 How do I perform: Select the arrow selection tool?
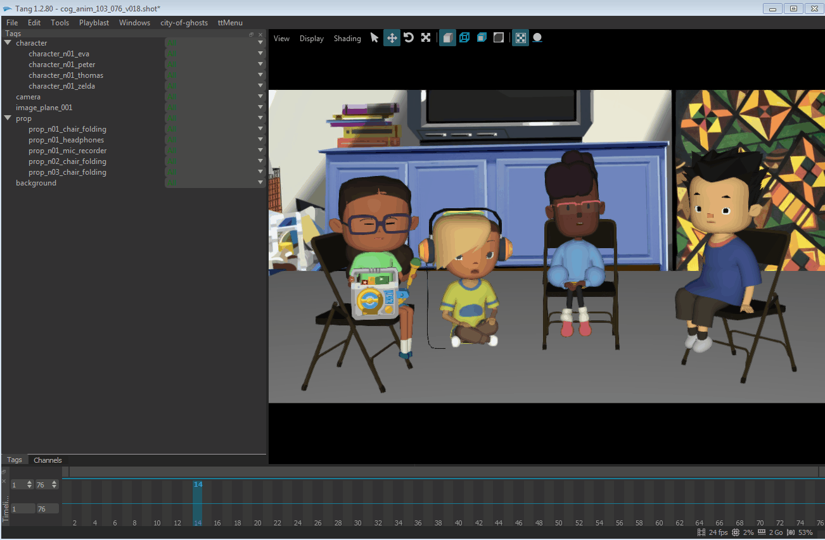374,38
